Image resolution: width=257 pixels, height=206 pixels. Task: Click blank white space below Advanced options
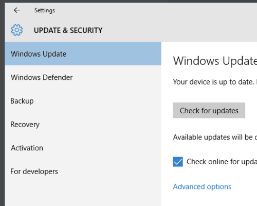(x=209, y=199)
